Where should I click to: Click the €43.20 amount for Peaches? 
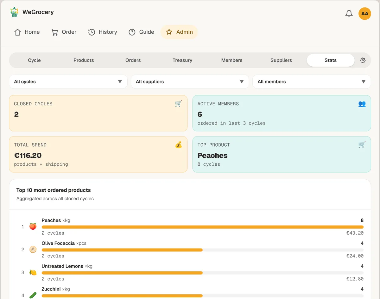point(355,233)
